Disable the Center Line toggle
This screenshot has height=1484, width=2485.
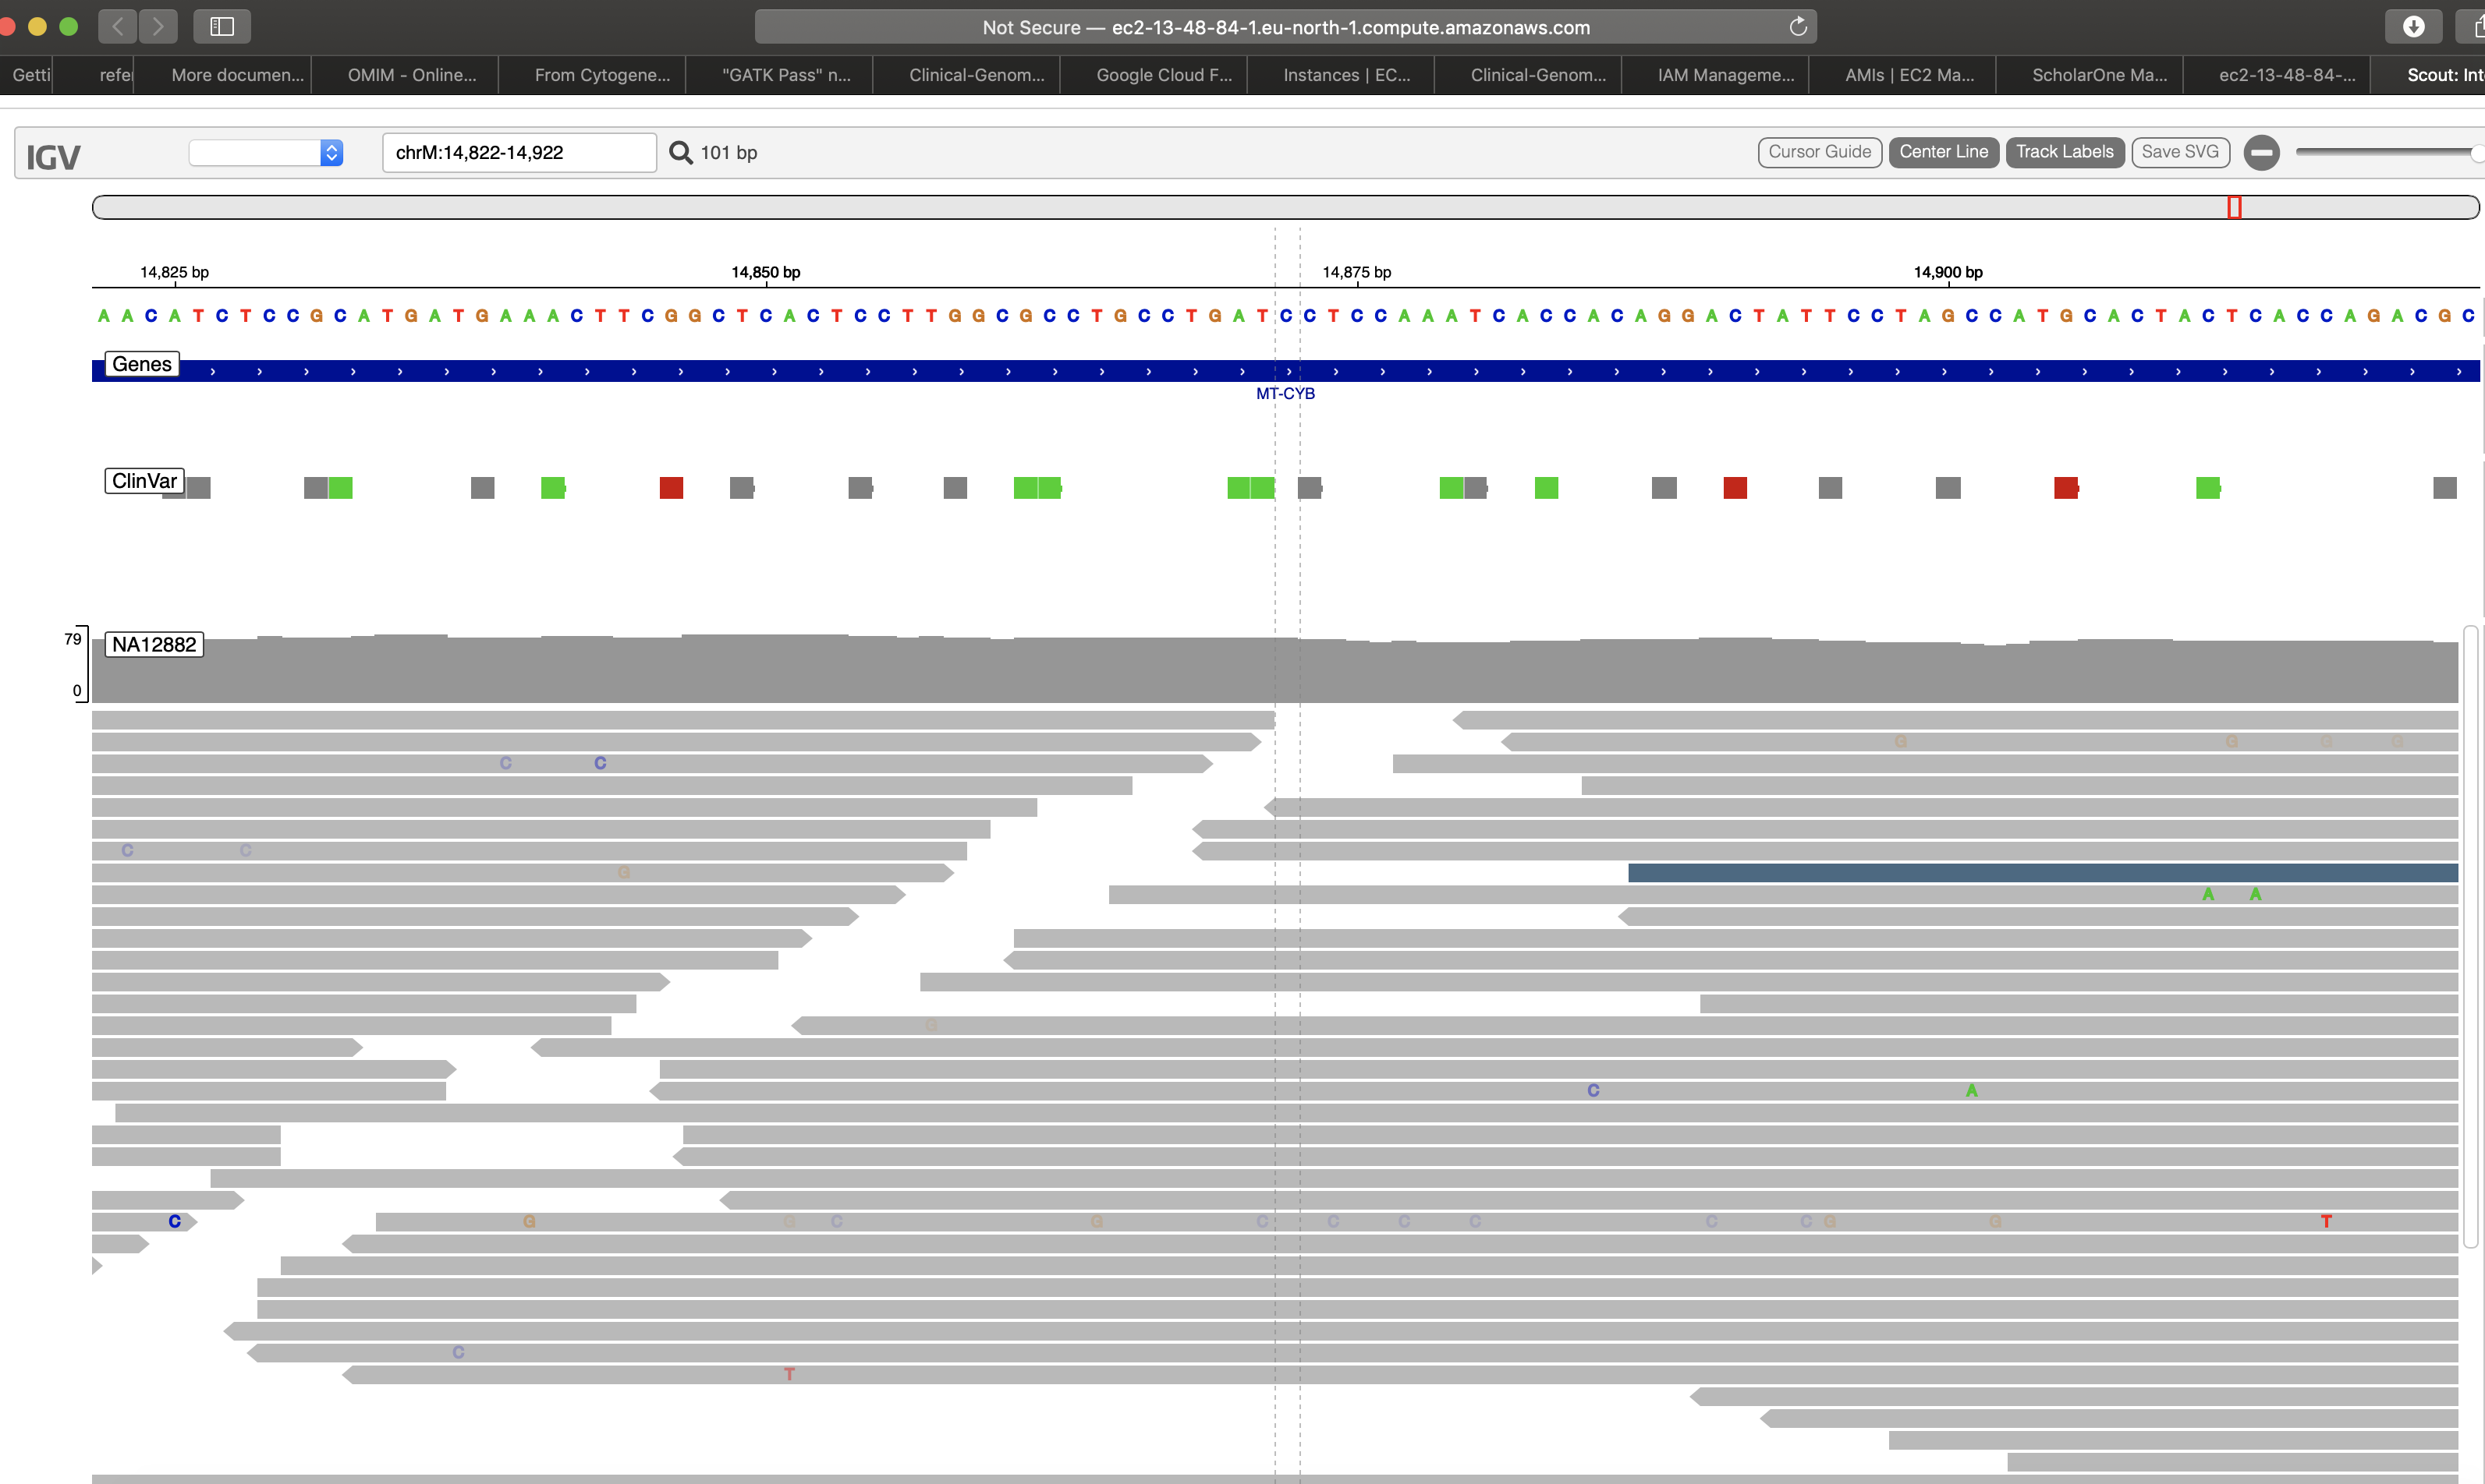(1943, 152)
